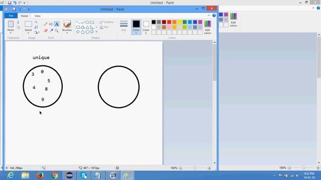Select the Right arrow shape

tap(92, 32)
